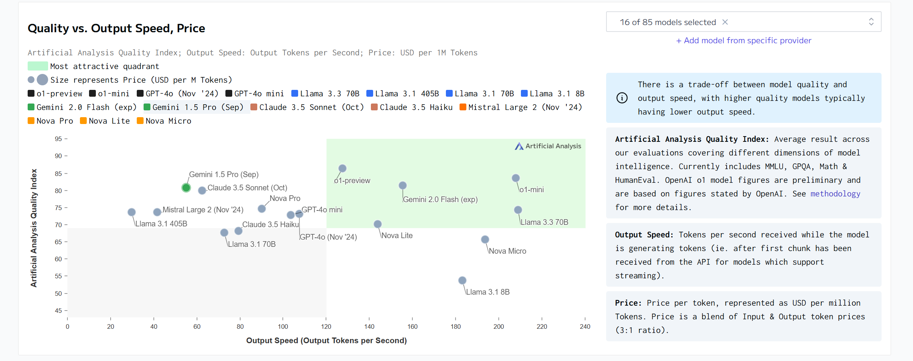The width and height of the screenshot is (913, 361).
Task: Toggle GPT-4o mini legend item
Action: [255, 94]
